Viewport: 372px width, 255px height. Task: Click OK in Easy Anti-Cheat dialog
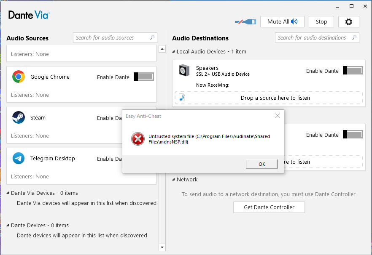tap(261, 164)
